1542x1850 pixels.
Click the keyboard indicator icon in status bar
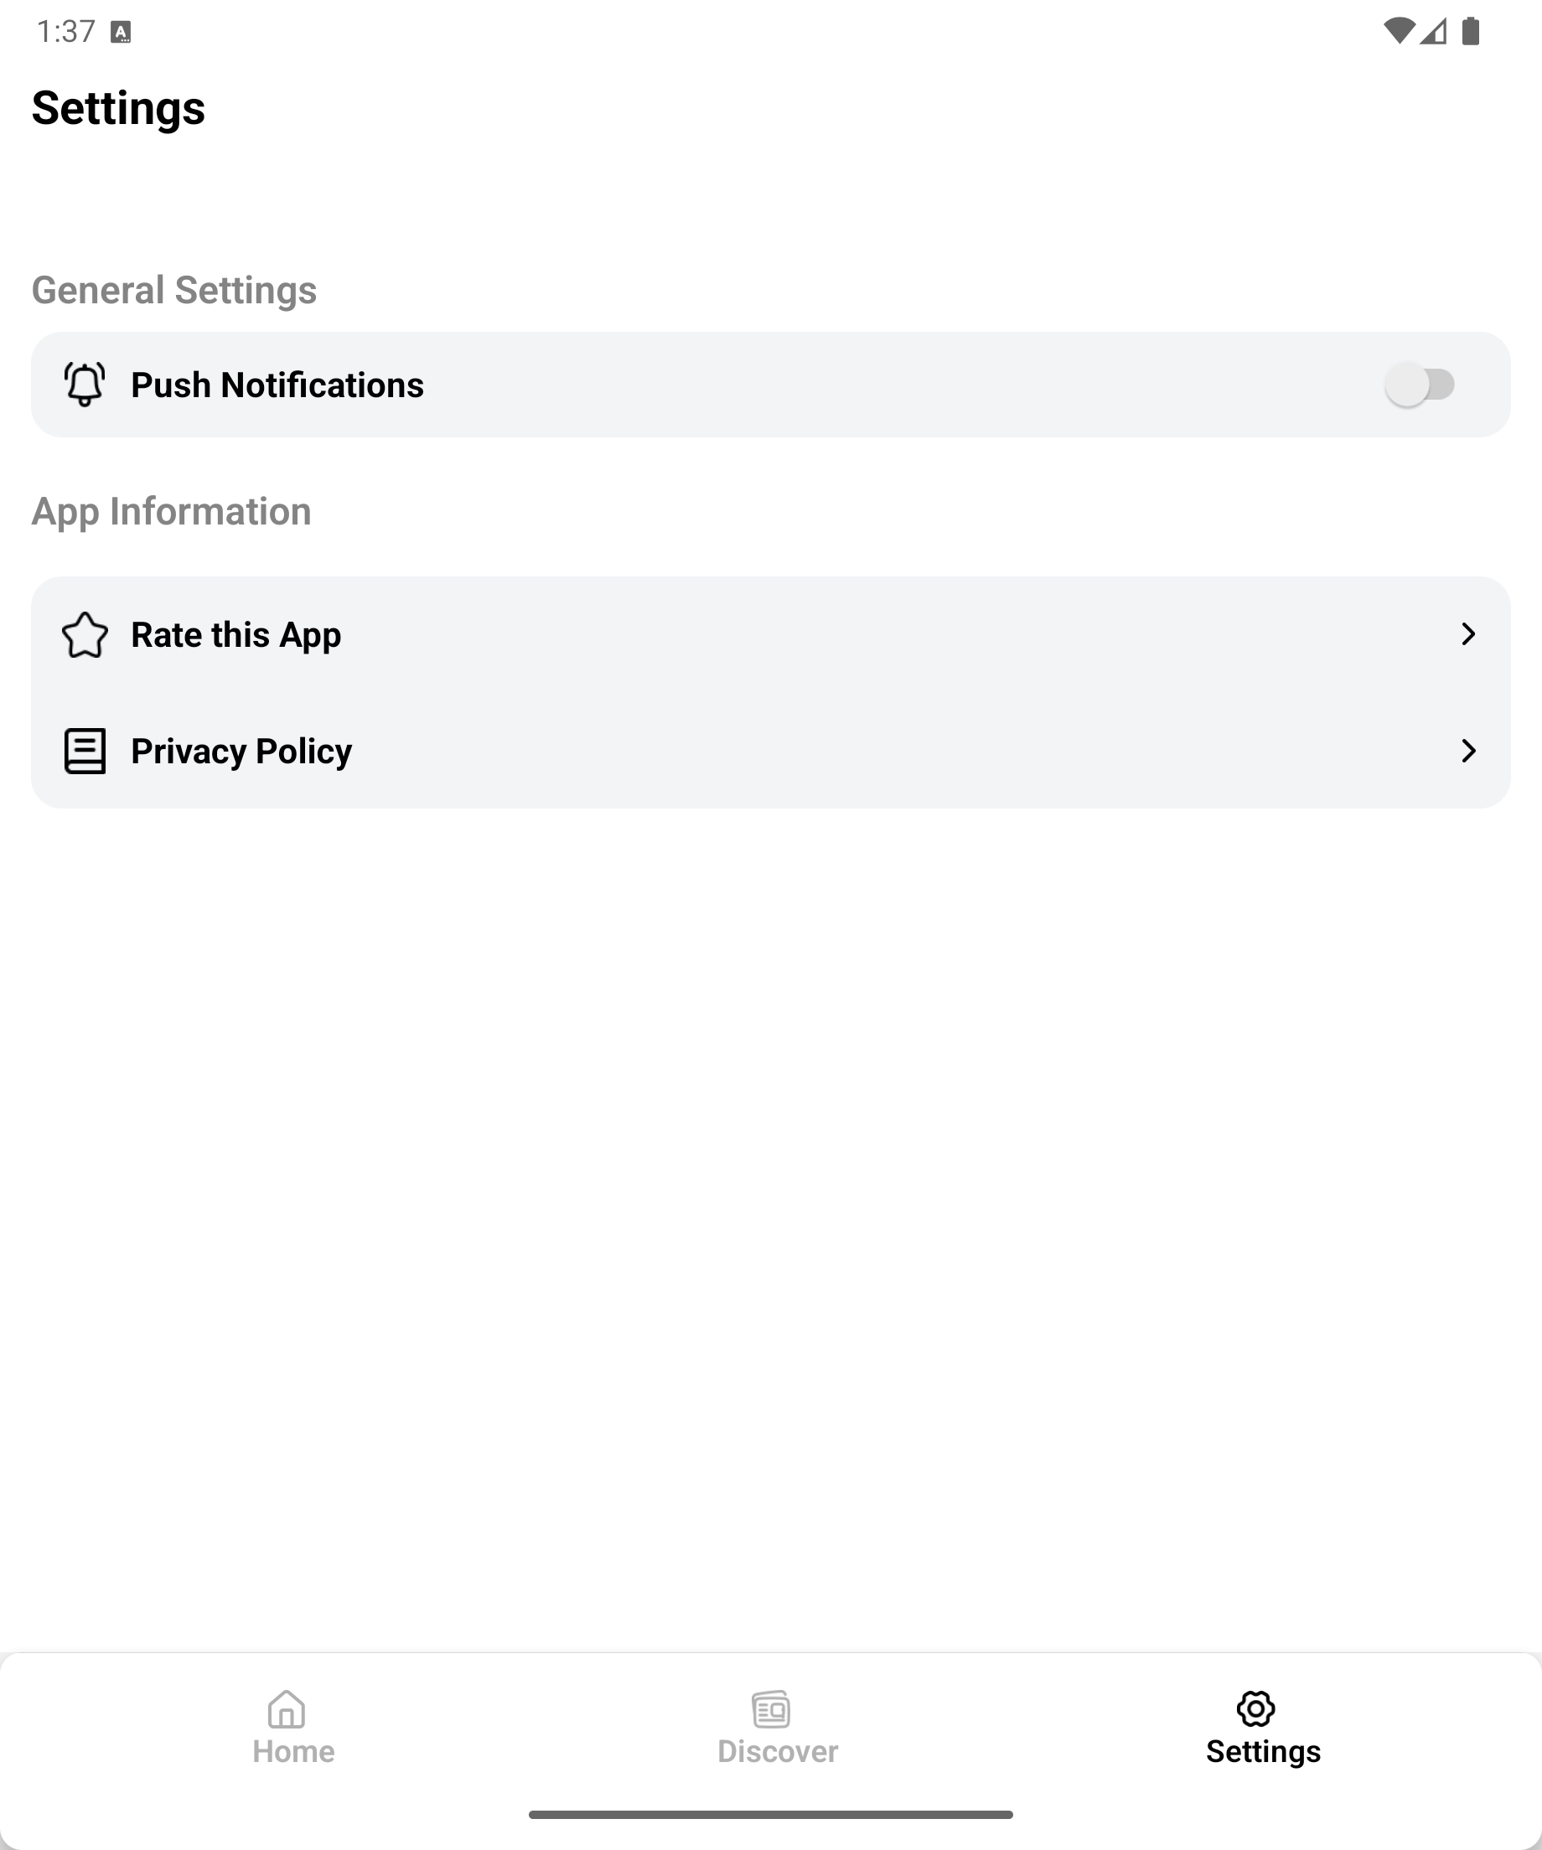[121, 33]
